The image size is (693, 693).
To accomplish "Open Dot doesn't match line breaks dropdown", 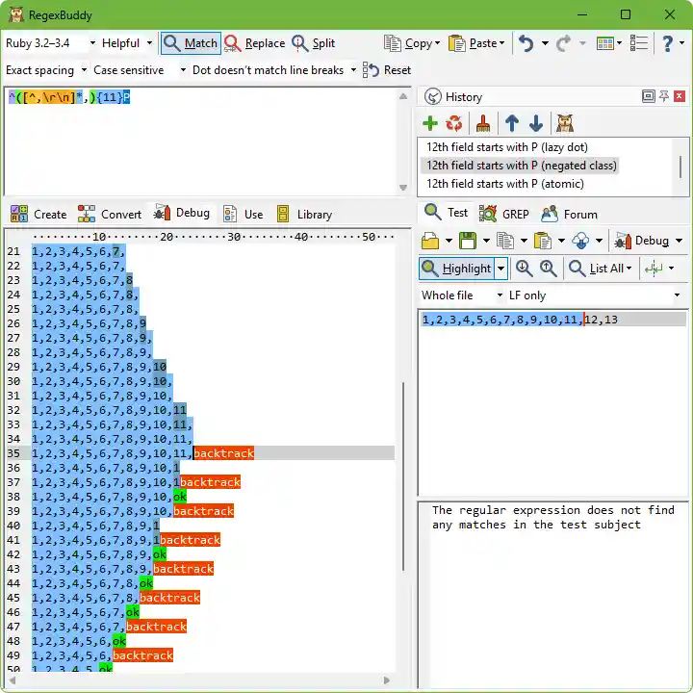I will click(273, 70).
